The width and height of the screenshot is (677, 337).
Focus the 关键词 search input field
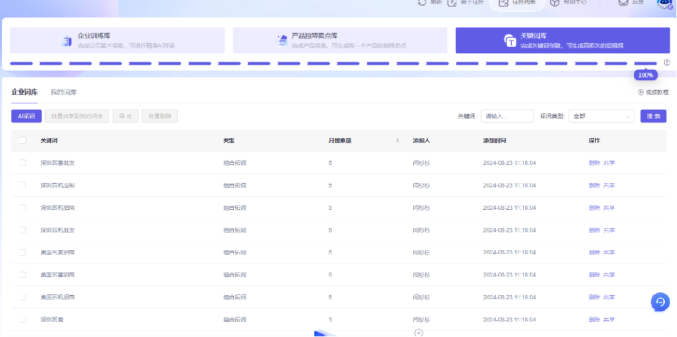point(507,116)
